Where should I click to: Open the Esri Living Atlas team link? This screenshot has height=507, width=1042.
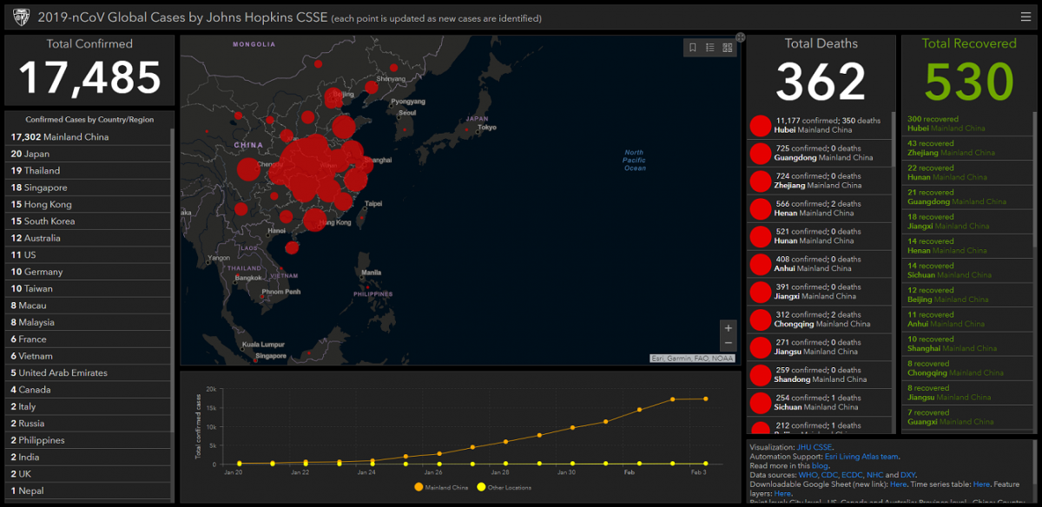[862, 457]
